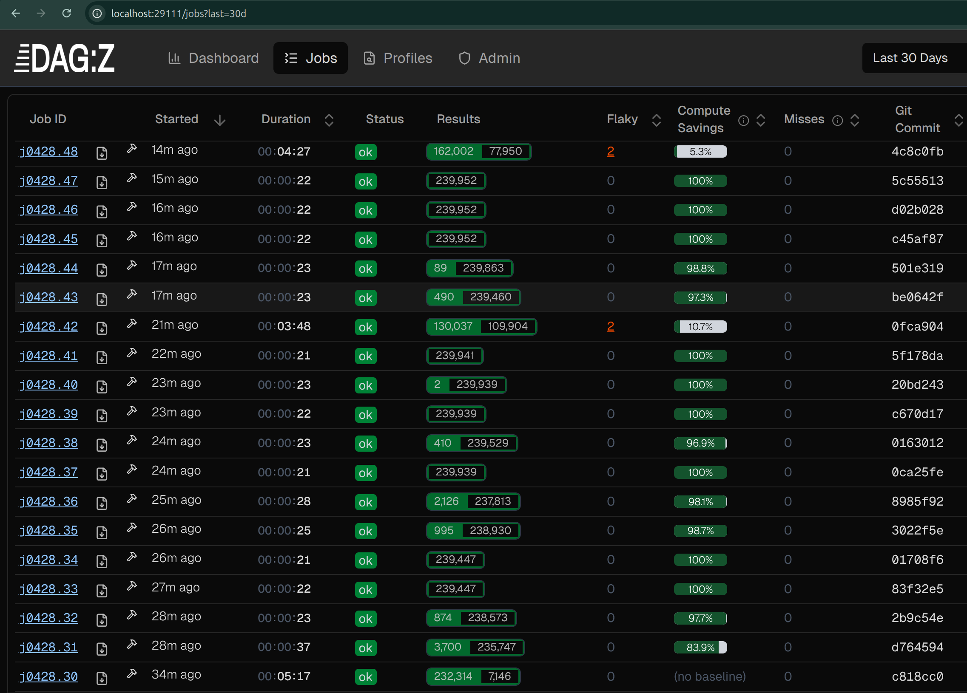The image size is (967, 693).
Task: Click the browser reload button
Action: (66, 13)
